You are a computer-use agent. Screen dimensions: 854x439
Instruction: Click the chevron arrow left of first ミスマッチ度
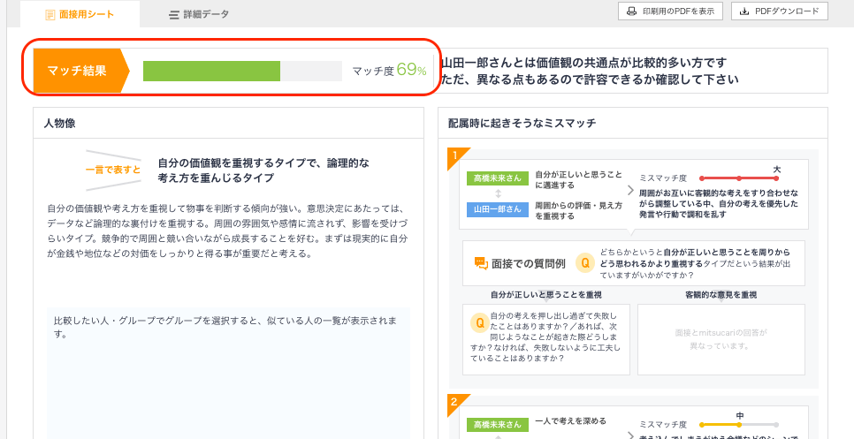629,190
